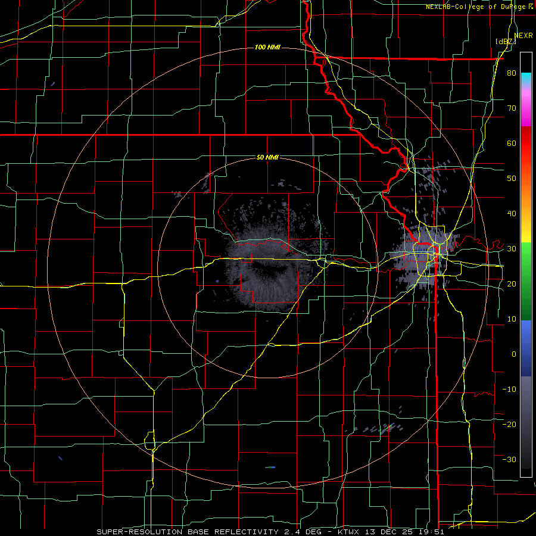Viewport: 536px width, 536px height.
Task: Click the 30 dBZ scale value
Action: 512,249
